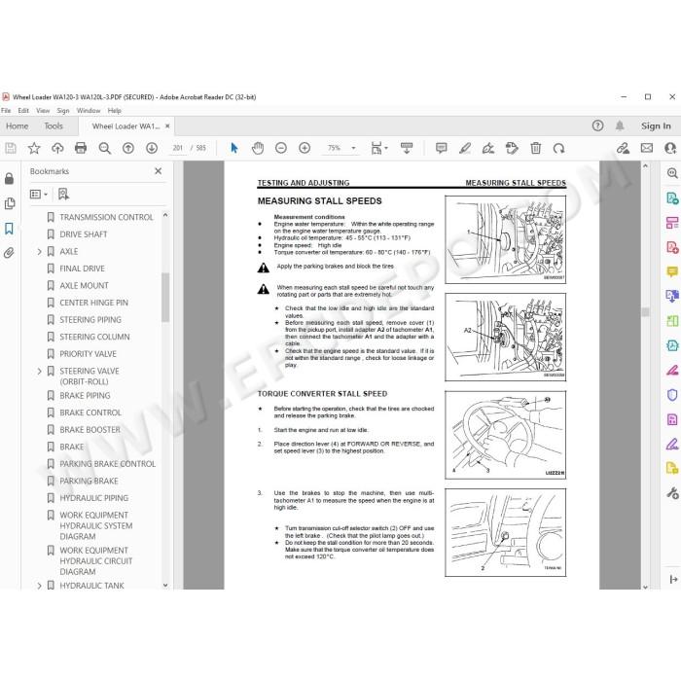Viewport: 681px width, 681px height.
Task: Open the zoom level dropdown at 75%
Action: point(353,148)
